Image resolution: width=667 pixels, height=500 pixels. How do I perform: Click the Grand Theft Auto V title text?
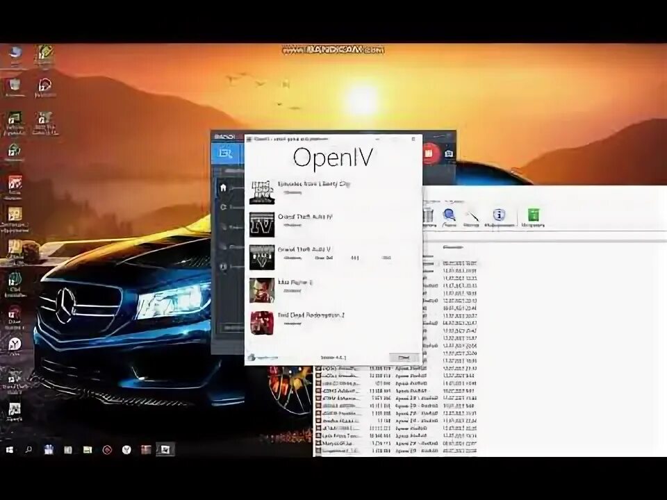(x=304, y=249)
